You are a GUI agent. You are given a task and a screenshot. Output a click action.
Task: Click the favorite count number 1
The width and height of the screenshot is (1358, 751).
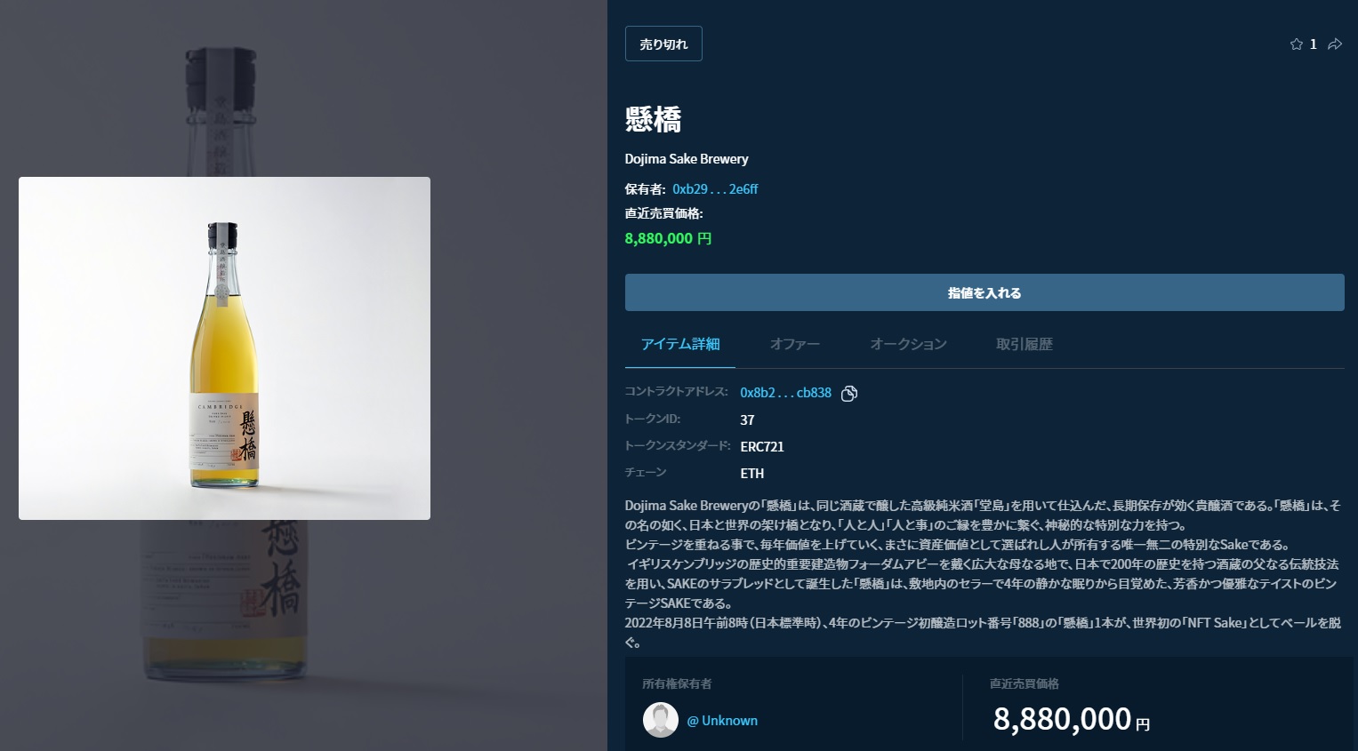[x=1313, y=44]
